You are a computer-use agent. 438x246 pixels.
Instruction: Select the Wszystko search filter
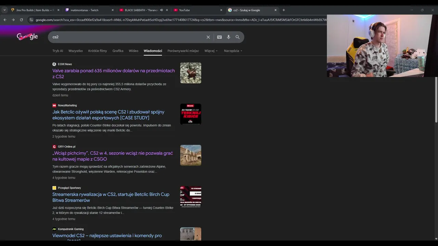(76, 51)
